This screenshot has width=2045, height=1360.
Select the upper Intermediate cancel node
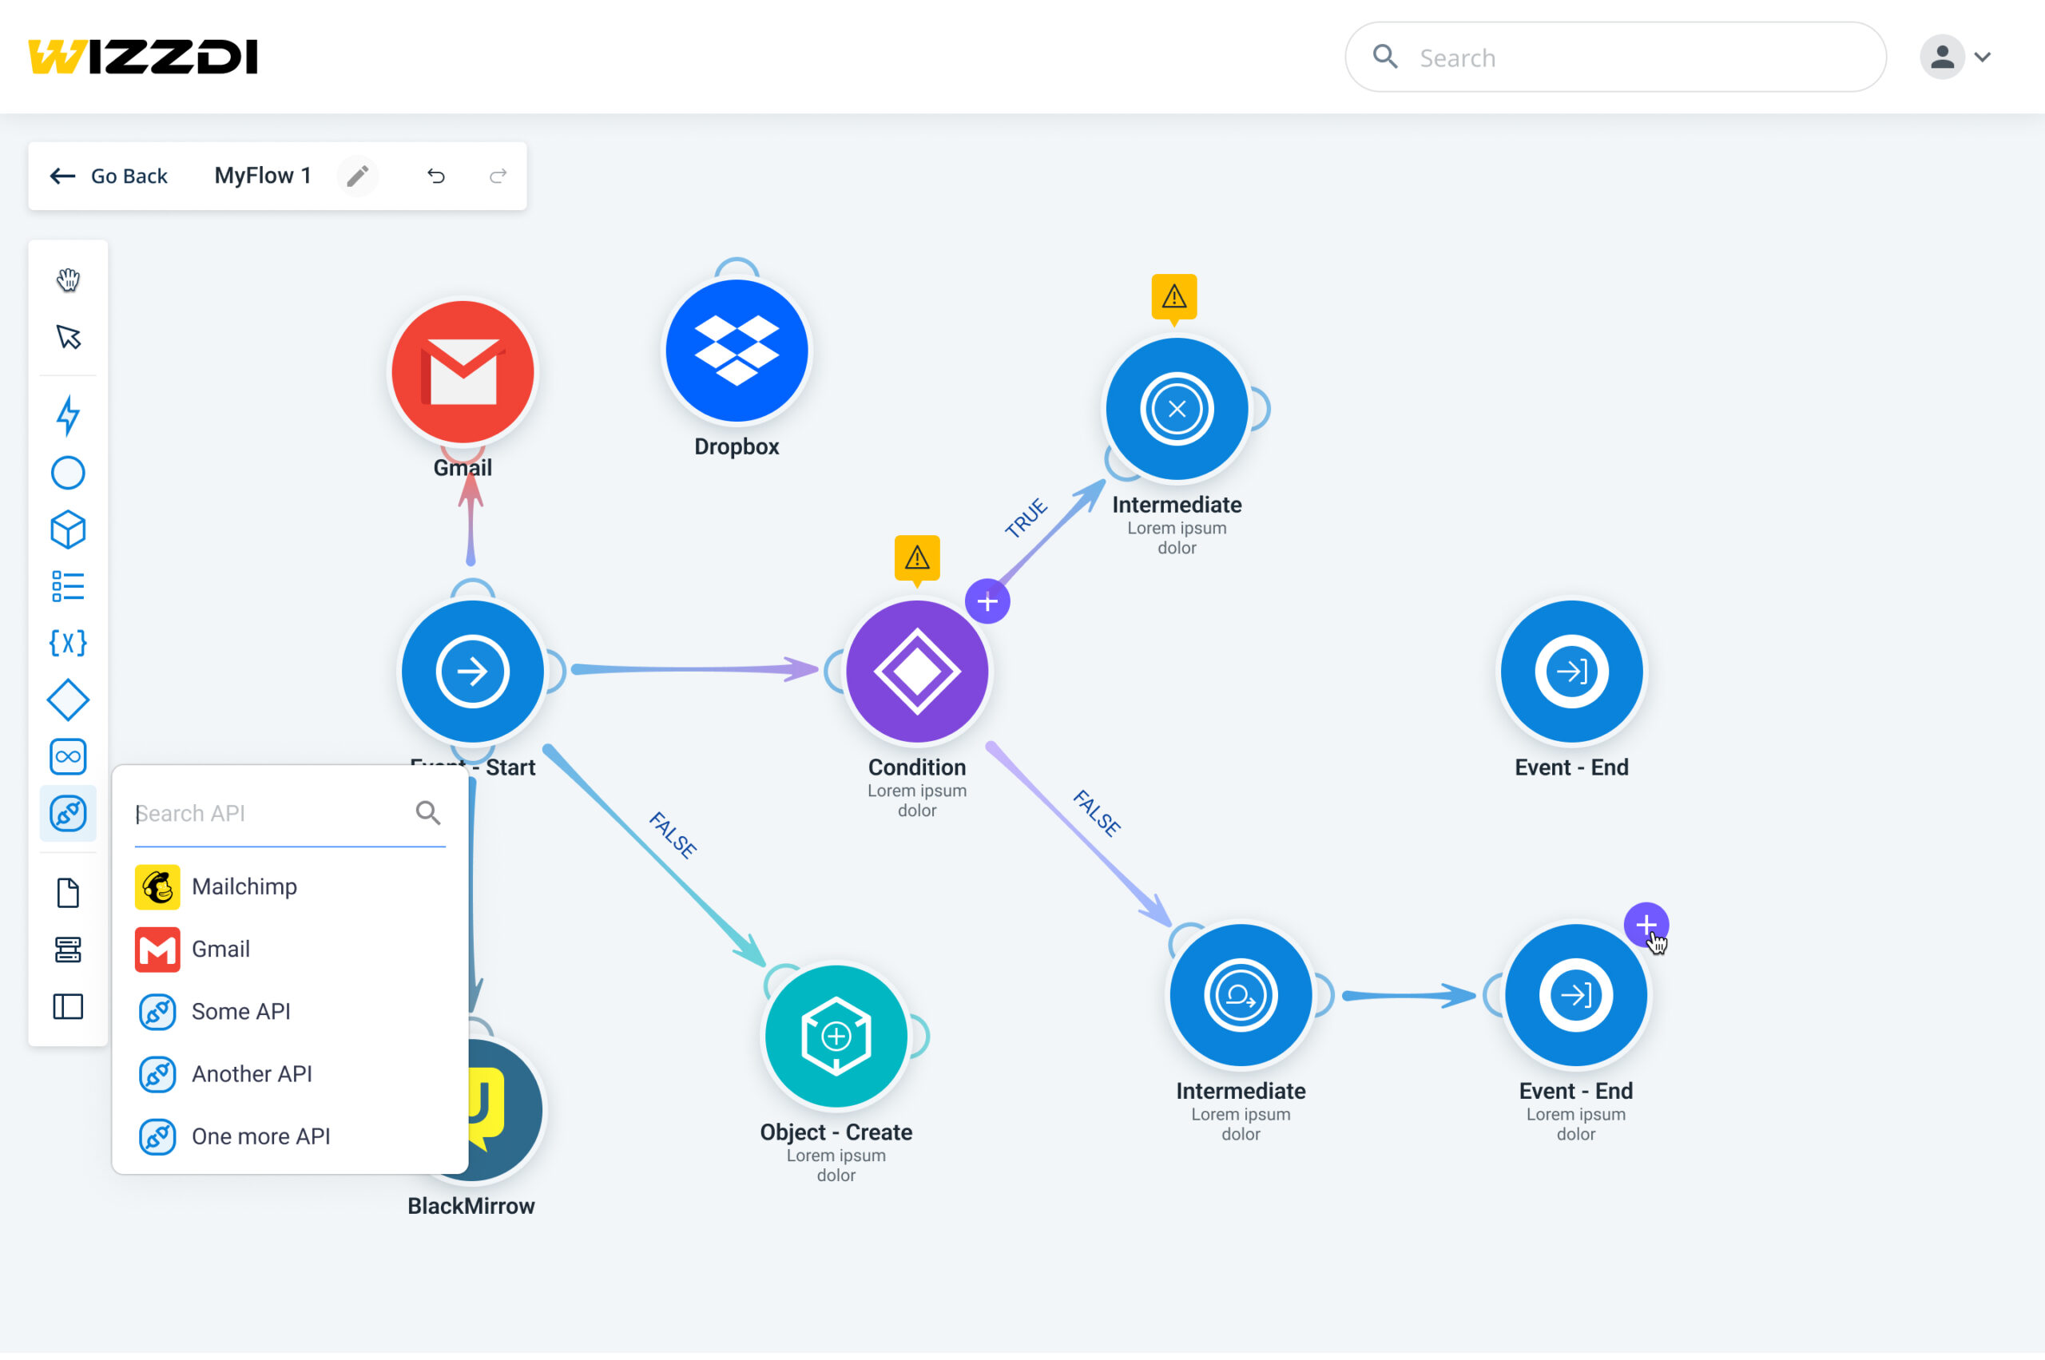coord(1177,409)
